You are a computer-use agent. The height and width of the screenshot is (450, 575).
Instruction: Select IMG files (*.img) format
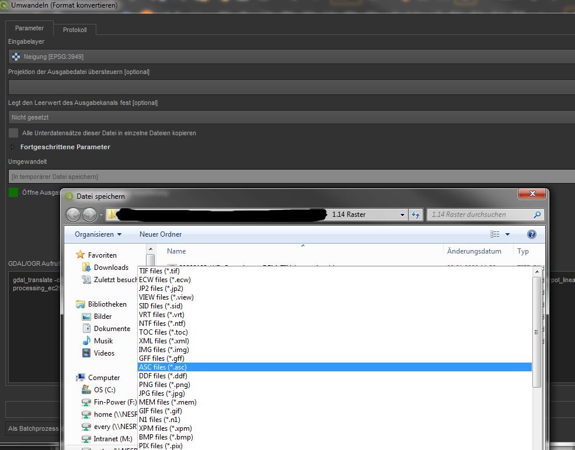(335, 350)
